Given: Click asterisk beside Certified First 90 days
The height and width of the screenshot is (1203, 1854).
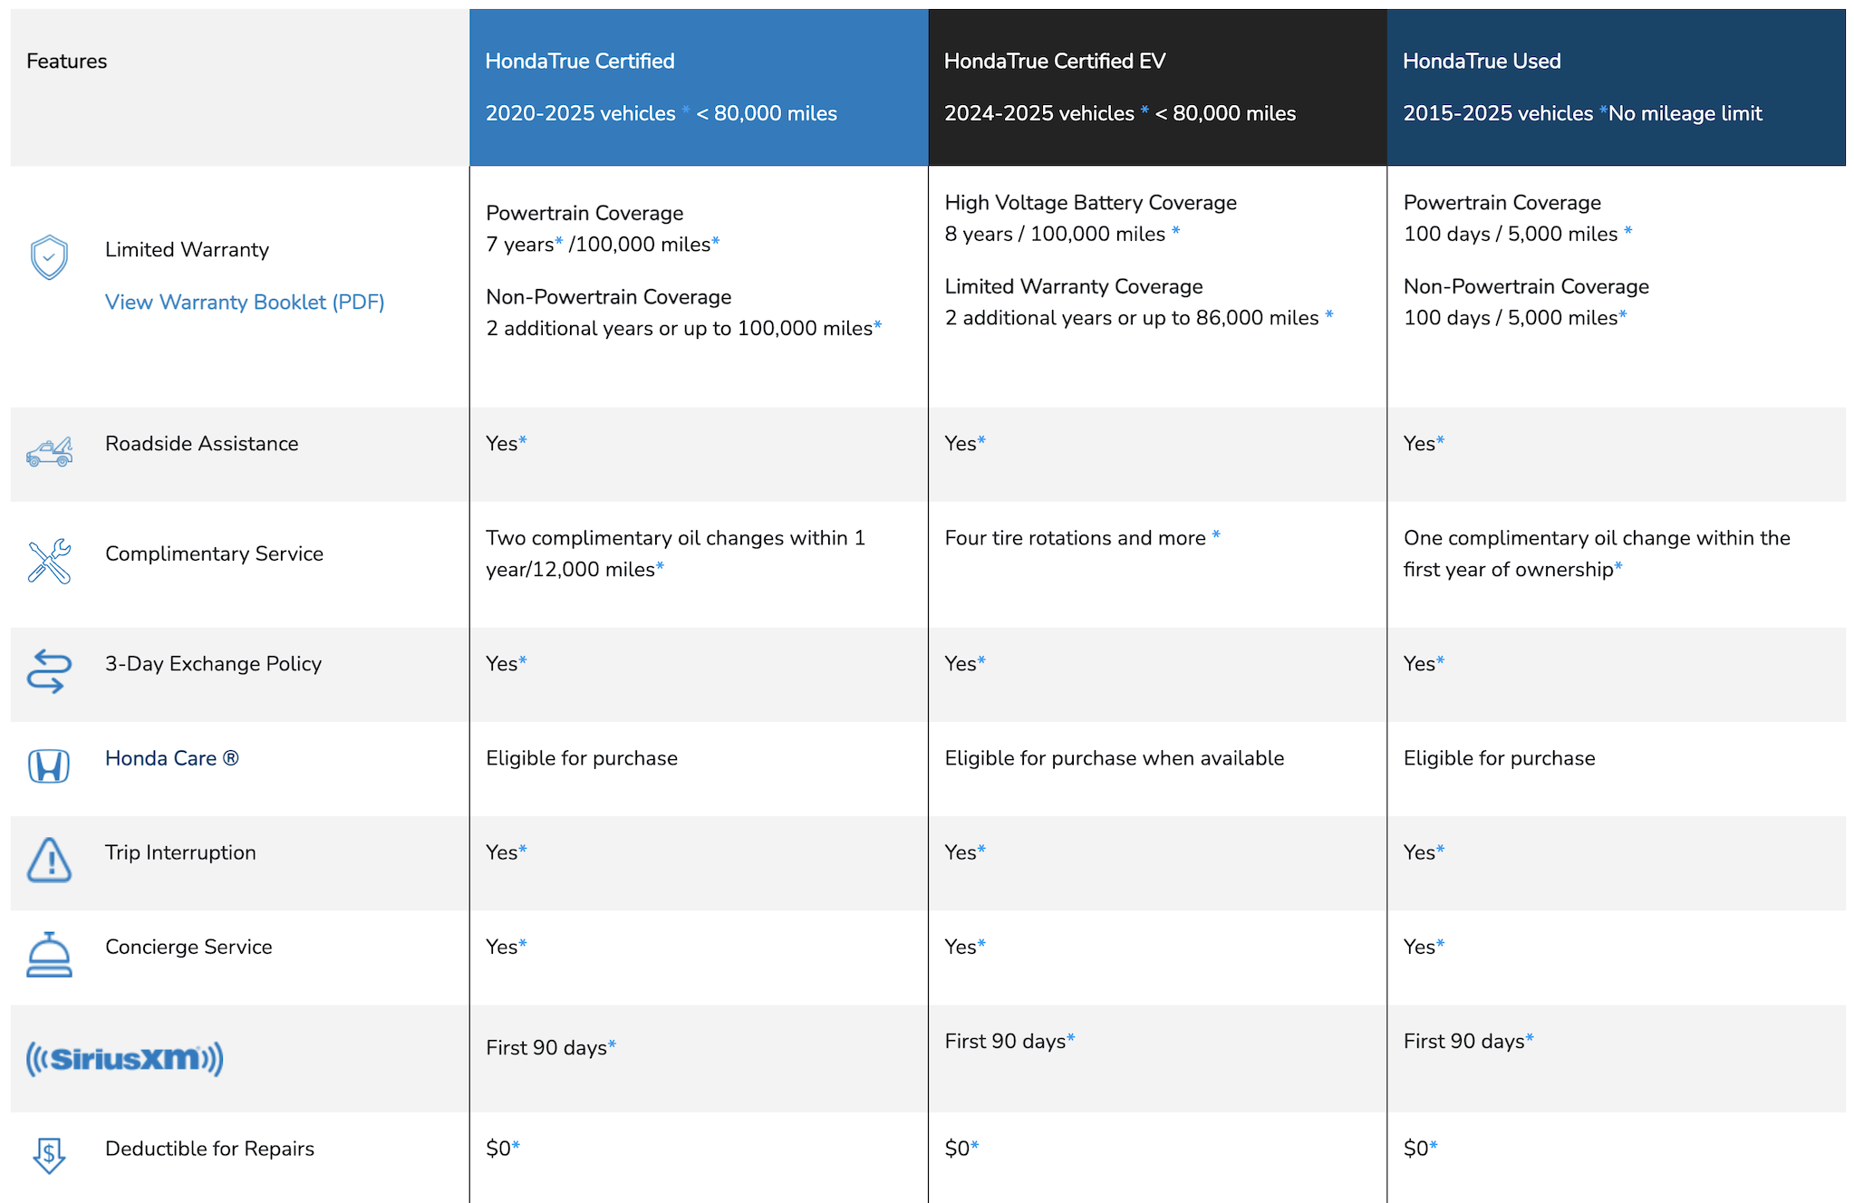Looking at the screenshot, I should click(613, 1044).
